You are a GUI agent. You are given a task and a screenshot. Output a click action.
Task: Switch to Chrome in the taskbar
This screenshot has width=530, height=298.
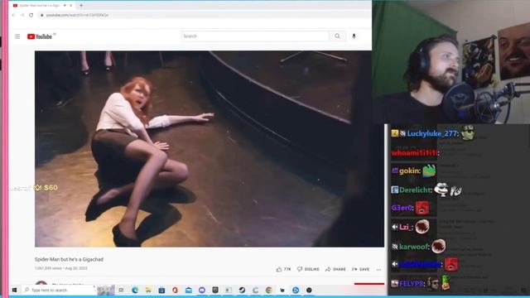[x=268, y=290]
